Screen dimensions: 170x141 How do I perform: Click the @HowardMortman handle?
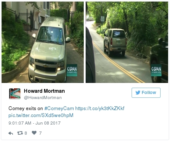click(43, 98)
